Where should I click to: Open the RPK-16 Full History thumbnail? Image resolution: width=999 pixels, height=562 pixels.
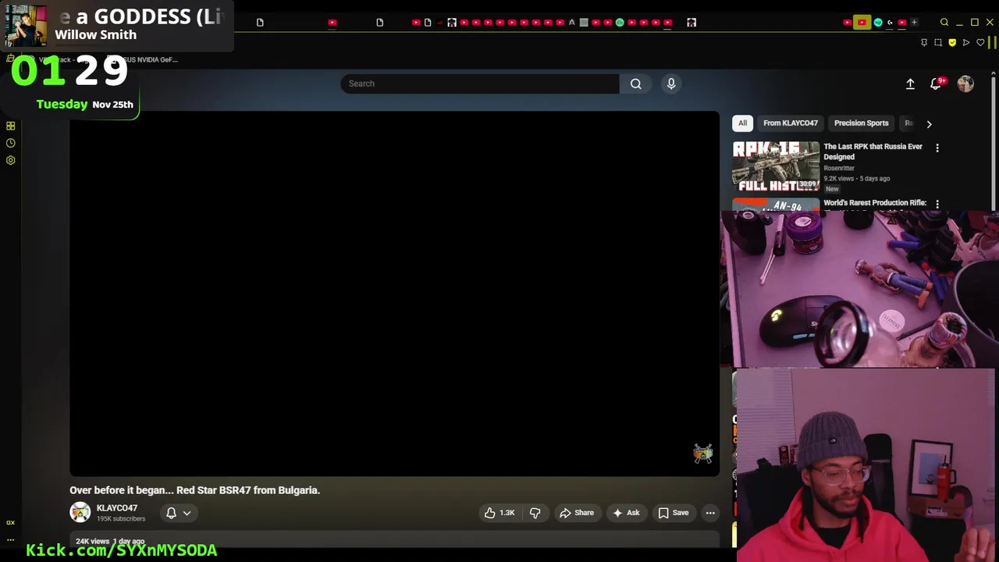[x=776, y=166]
